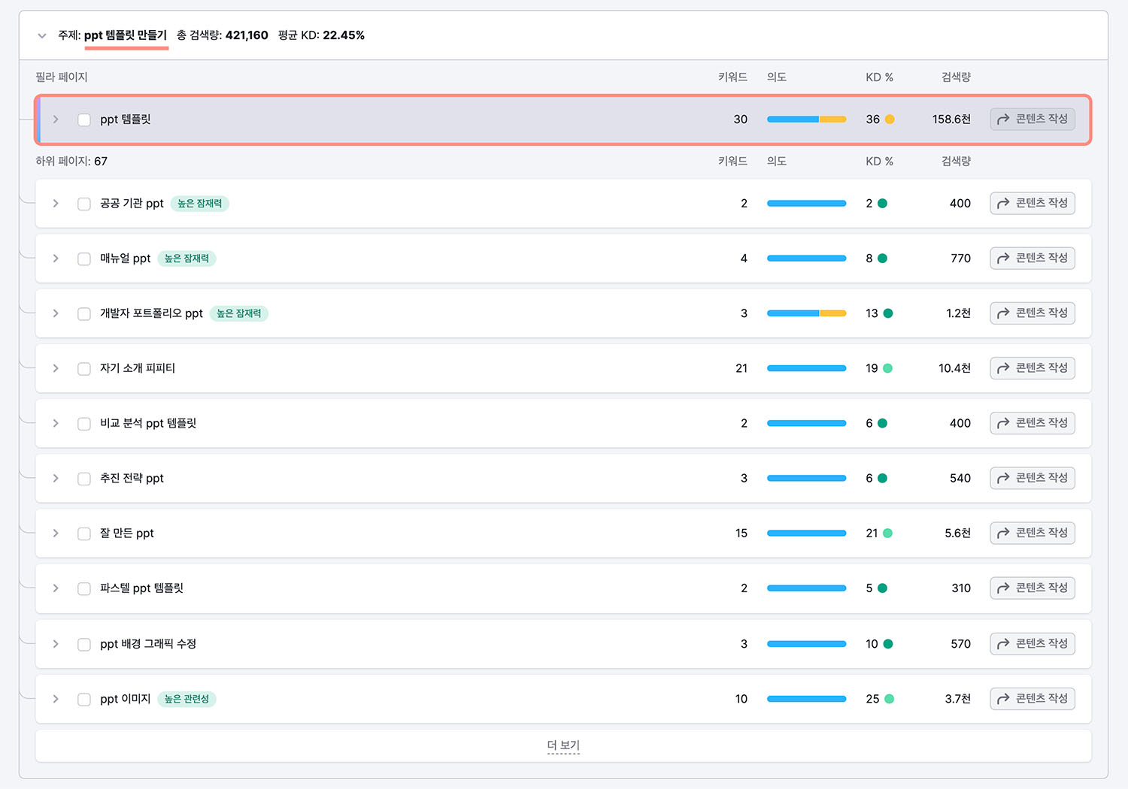Expand the 'ppt 배경 그래픽 수정' row

coord(56,644)
